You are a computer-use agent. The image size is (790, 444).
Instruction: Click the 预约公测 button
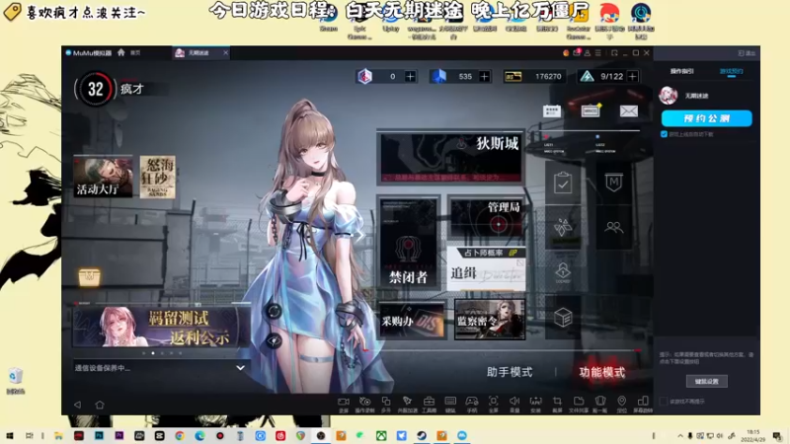(x=706, y=118)
